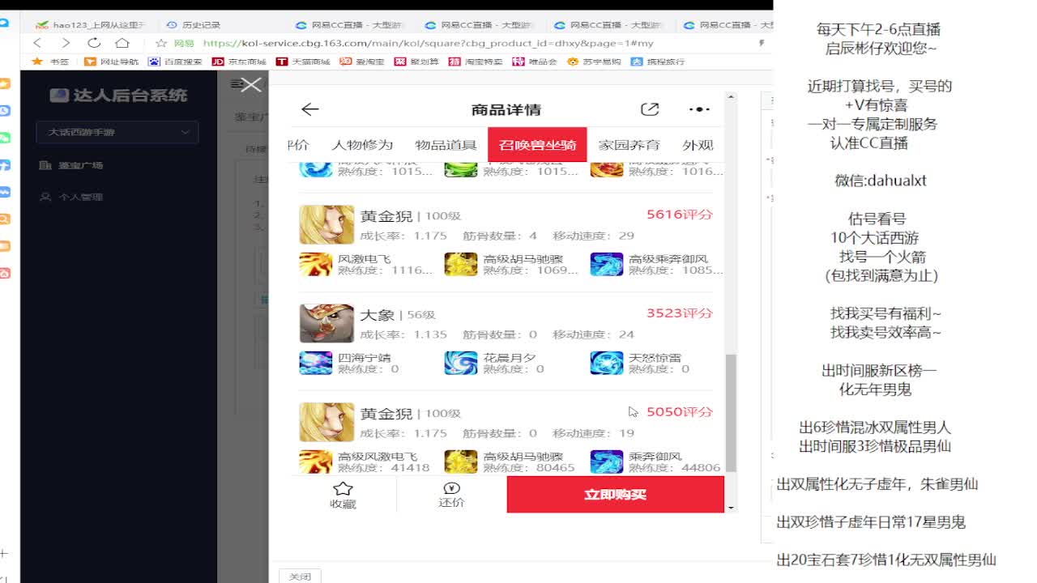Open the 苏宁易购 bookmark
1037x583 pixels.
click(x=595, y=62)
